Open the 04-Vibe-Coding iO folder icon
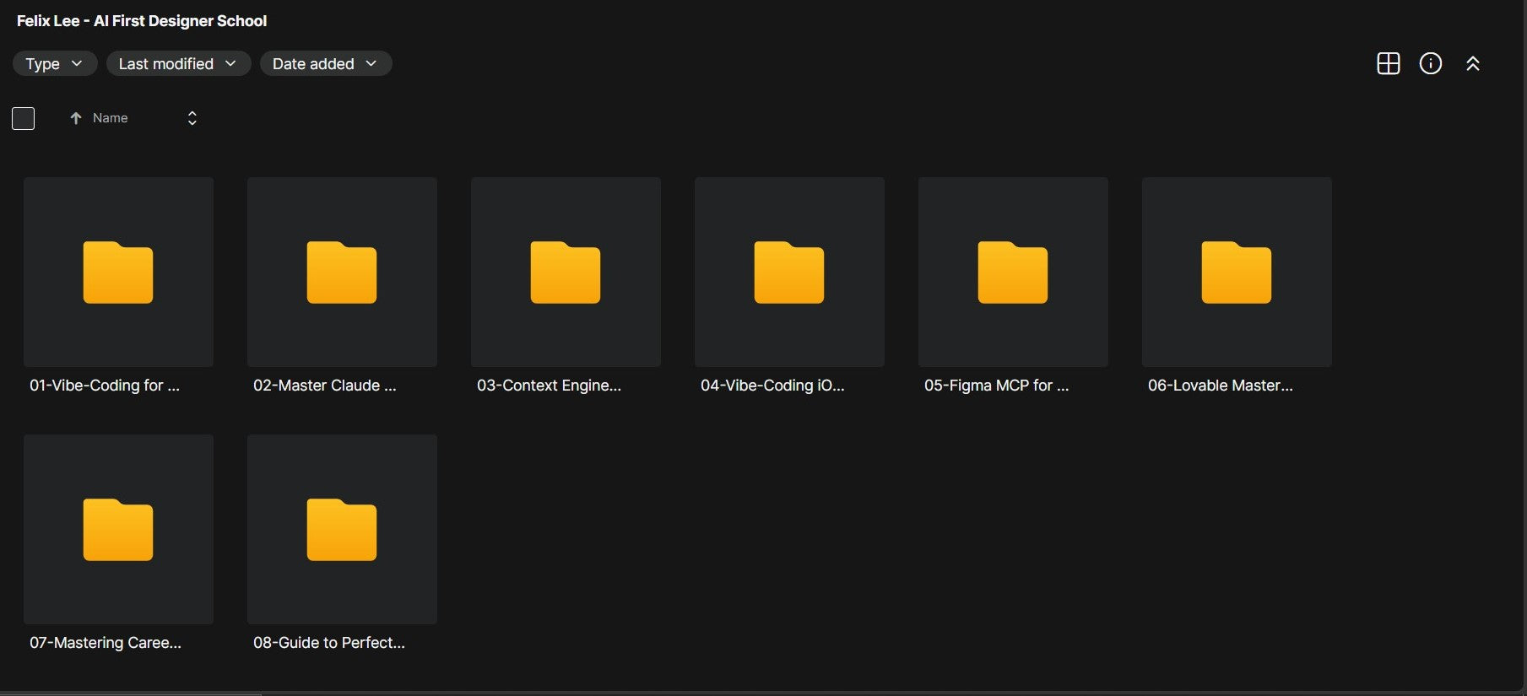1527x696 pixels. click(x=789, y=272)
